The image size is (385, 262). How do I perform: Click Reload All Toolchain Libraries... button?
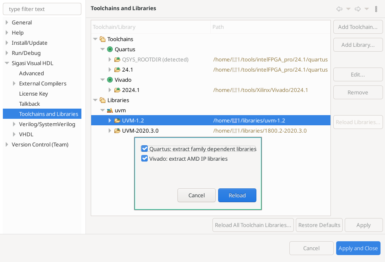[x=253, y=225]
